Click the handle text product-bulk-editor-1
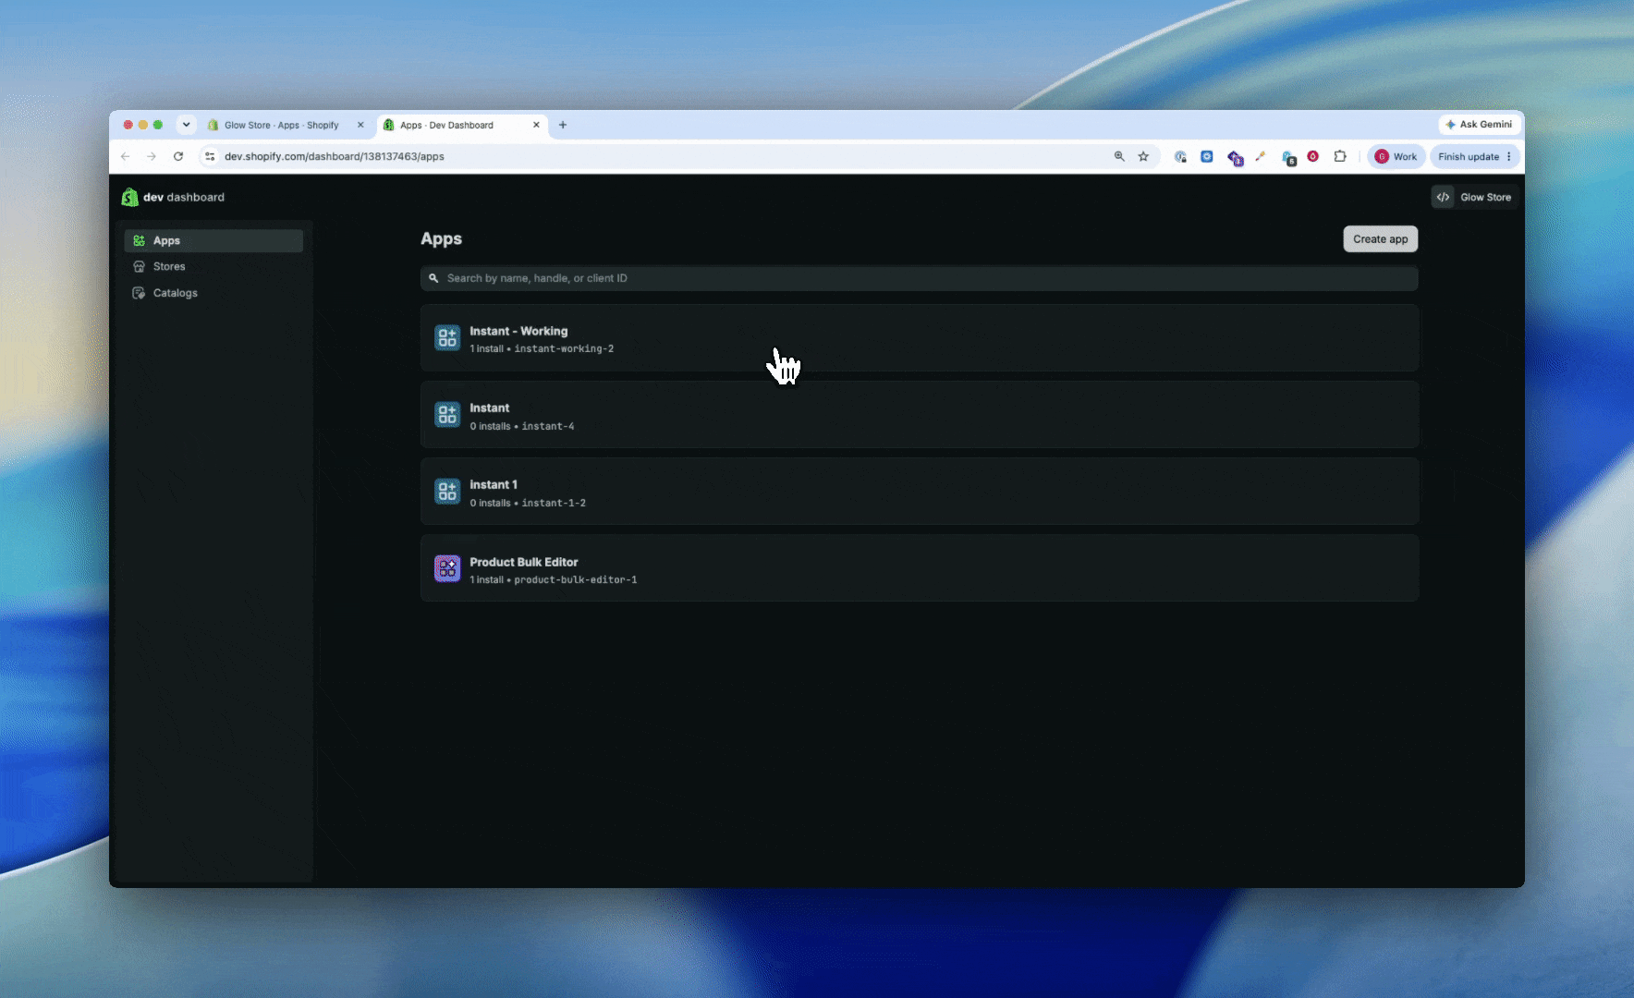The image size is (1634, 998). pyautogui.click(x=576, y=580)
